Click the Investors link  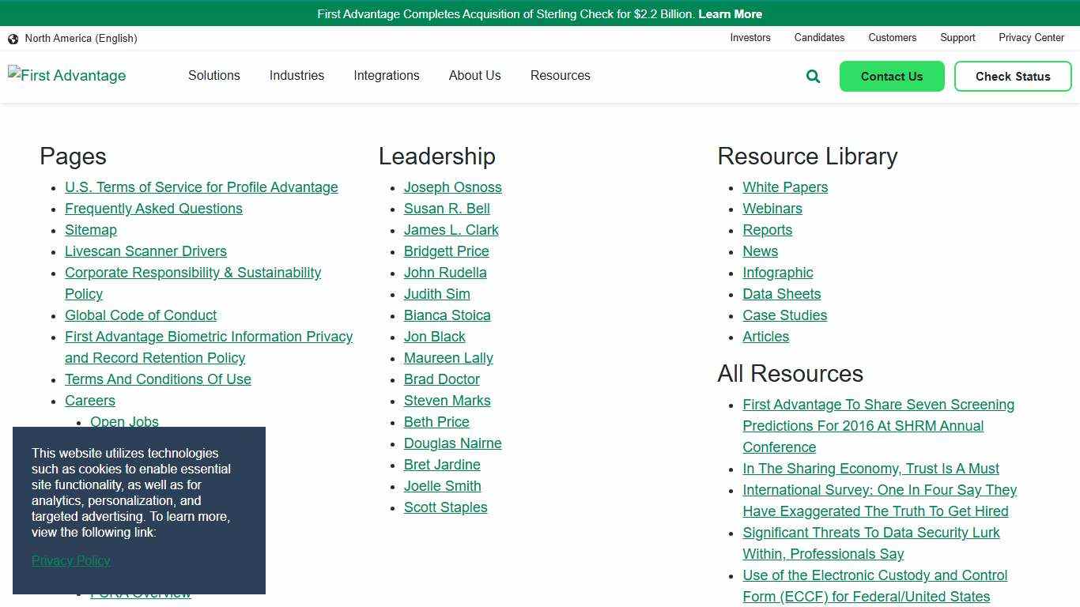point(750,37)
